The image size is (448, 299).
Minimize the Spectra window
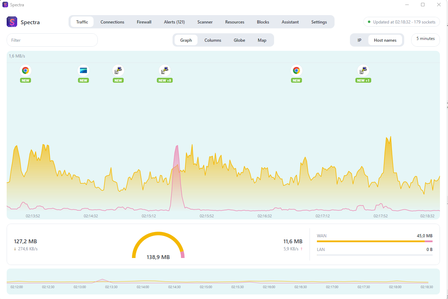point(407,5)
